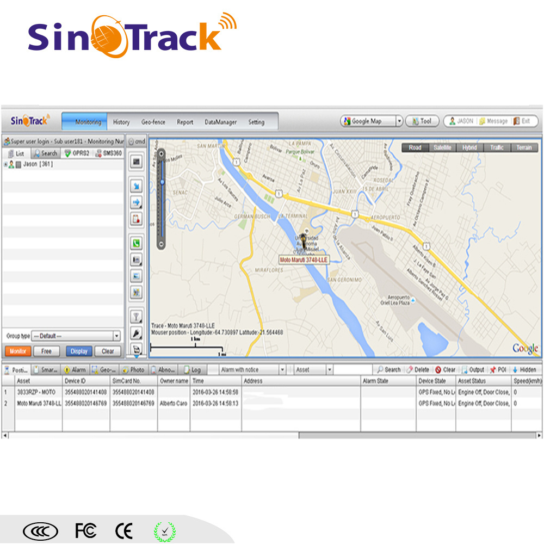Click the antenna signal icon in the vertical toolbar
This screenshot has height=544, width=544.
click(137, 316)
